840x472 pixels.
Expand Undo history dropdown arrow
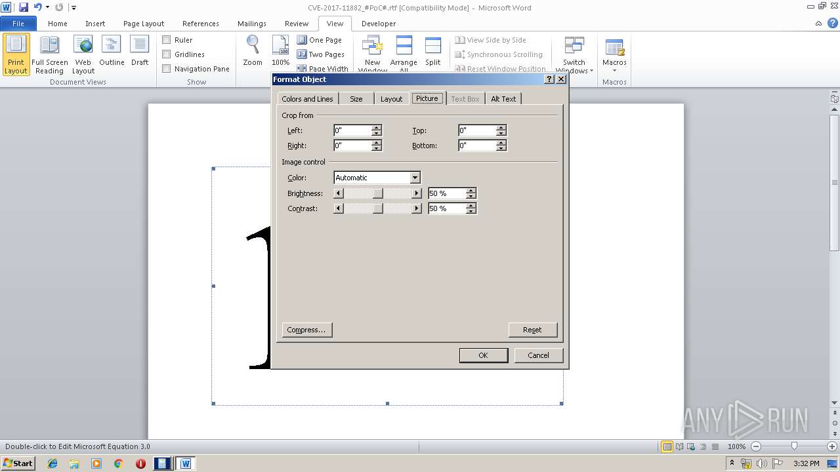pyautogui.click(x=47, y=8)
